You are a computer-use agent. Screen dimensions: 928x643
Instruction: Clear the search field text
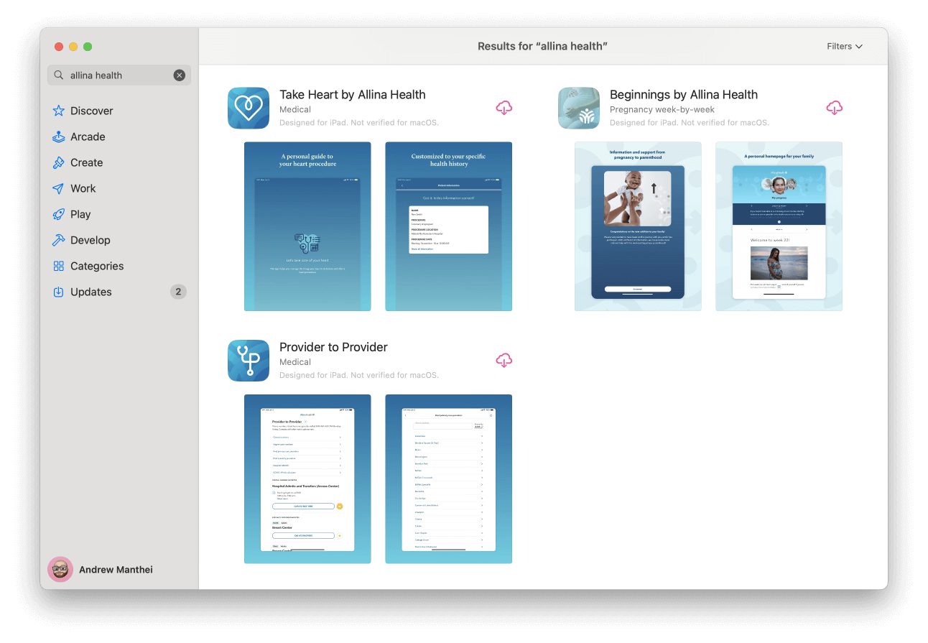(x=180, y=75)
